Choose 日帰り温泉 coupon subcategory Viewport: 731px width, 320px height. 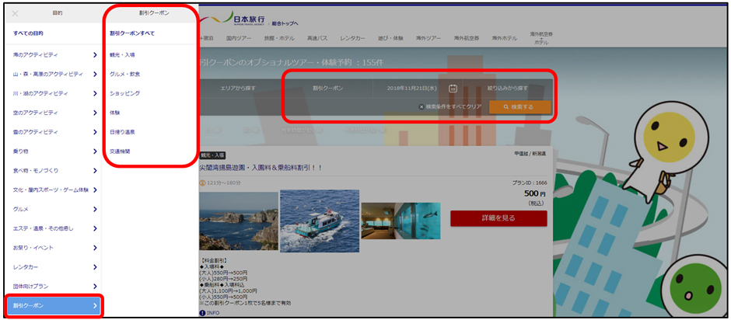click(123, 132)
